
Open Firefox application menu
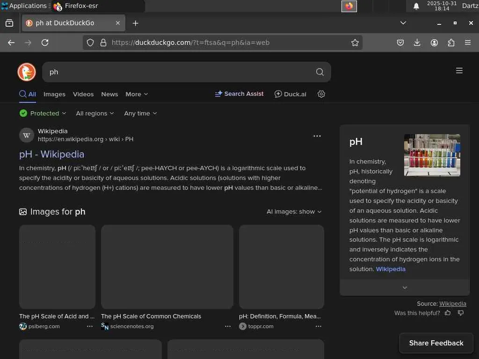click(468, 43)
